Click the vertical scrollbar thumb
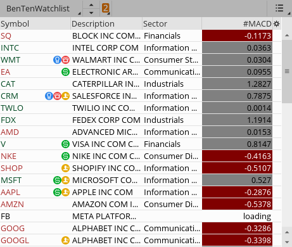Viewport: 292px width, 247px height. [287, 72]
